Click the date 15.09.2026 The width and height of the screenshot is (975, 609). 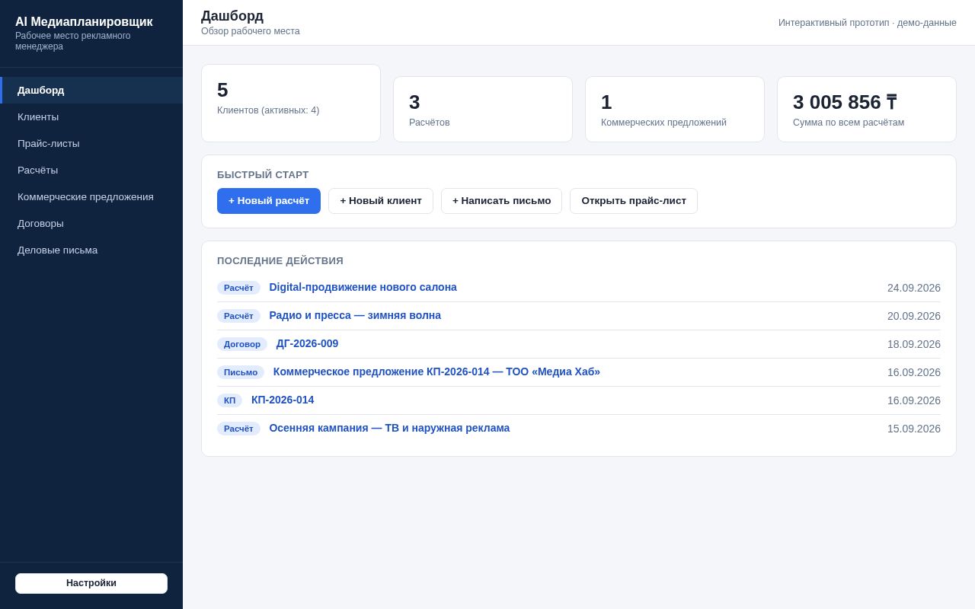tap(914, 429)
